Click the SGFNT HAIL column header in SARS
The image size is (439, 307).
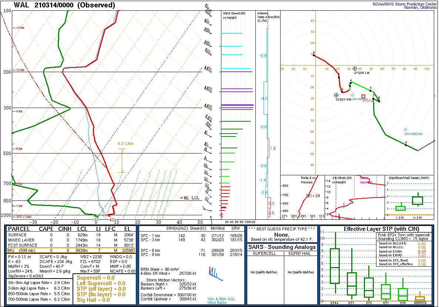click(299, 253)
